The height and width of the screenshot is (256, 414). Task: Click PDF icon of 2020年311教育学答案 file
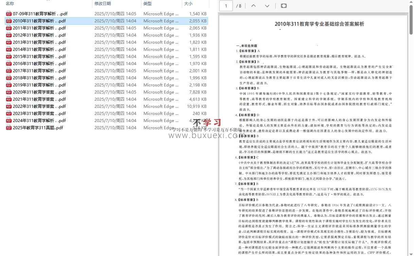9,92
